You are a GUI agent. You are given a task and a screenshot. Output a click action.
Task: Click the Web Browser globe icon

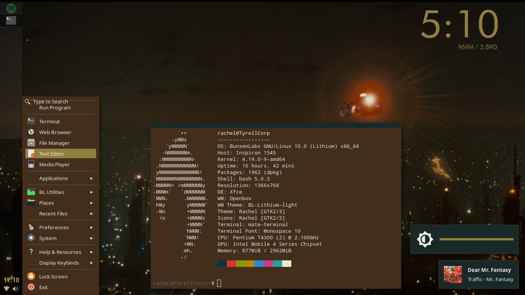[x=31, y=132]
